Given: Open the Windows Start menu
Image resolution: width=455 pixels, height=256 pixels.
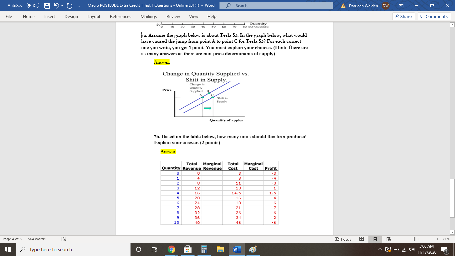Looking at the screenshot, I should tap(8, 249).
